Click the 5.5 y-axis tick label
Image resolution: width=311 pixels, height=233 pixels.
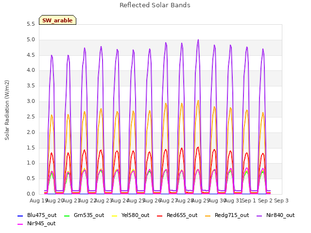point(31,24)
